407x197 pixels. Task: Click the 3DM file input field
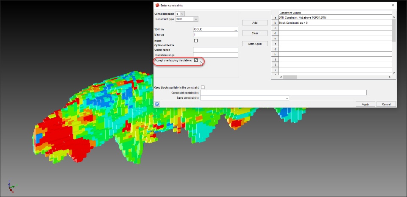point(213,30)
